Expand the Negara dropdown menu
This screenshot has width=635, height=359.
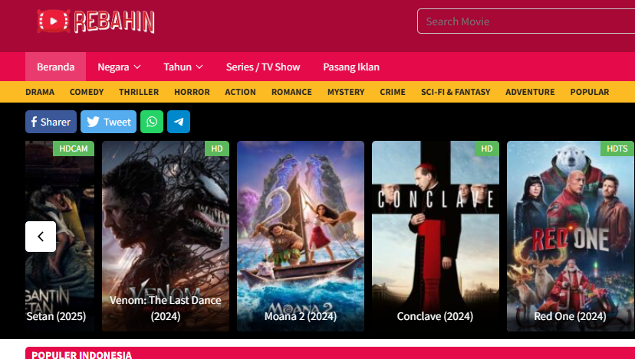(119, 67)
